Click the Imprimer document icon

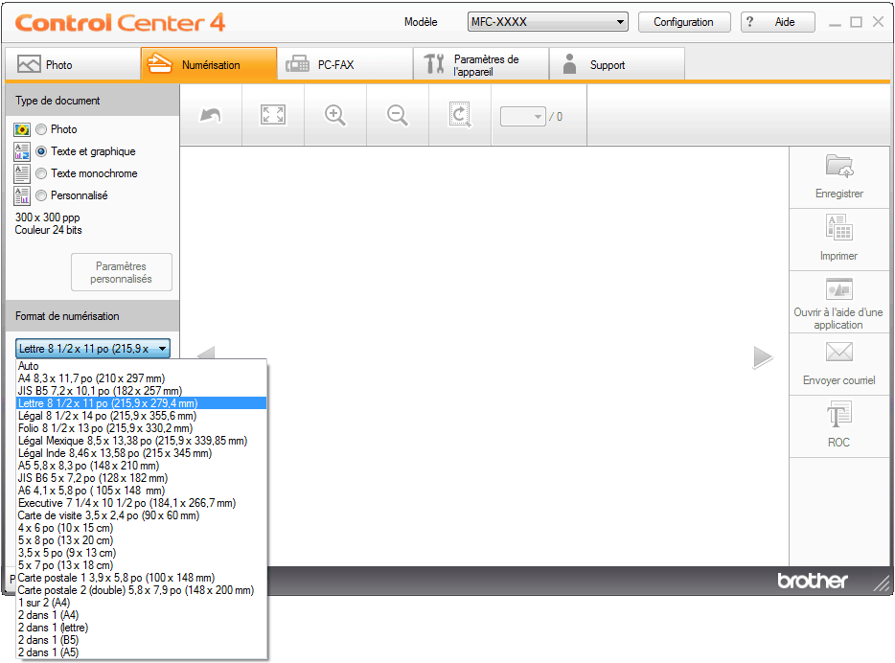839,228
